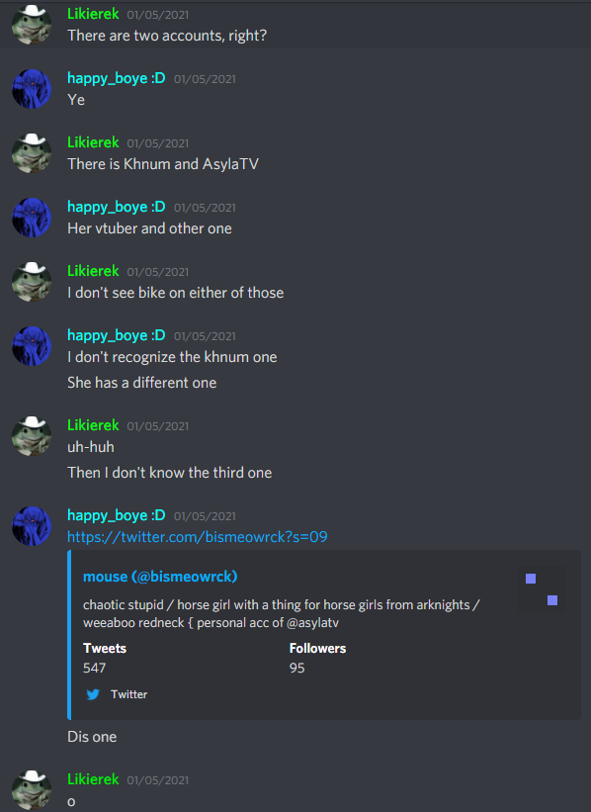Click the Likierek username above the 'Khnum and AsylaTV' message
591x812 pixels.
click(93, 142)
